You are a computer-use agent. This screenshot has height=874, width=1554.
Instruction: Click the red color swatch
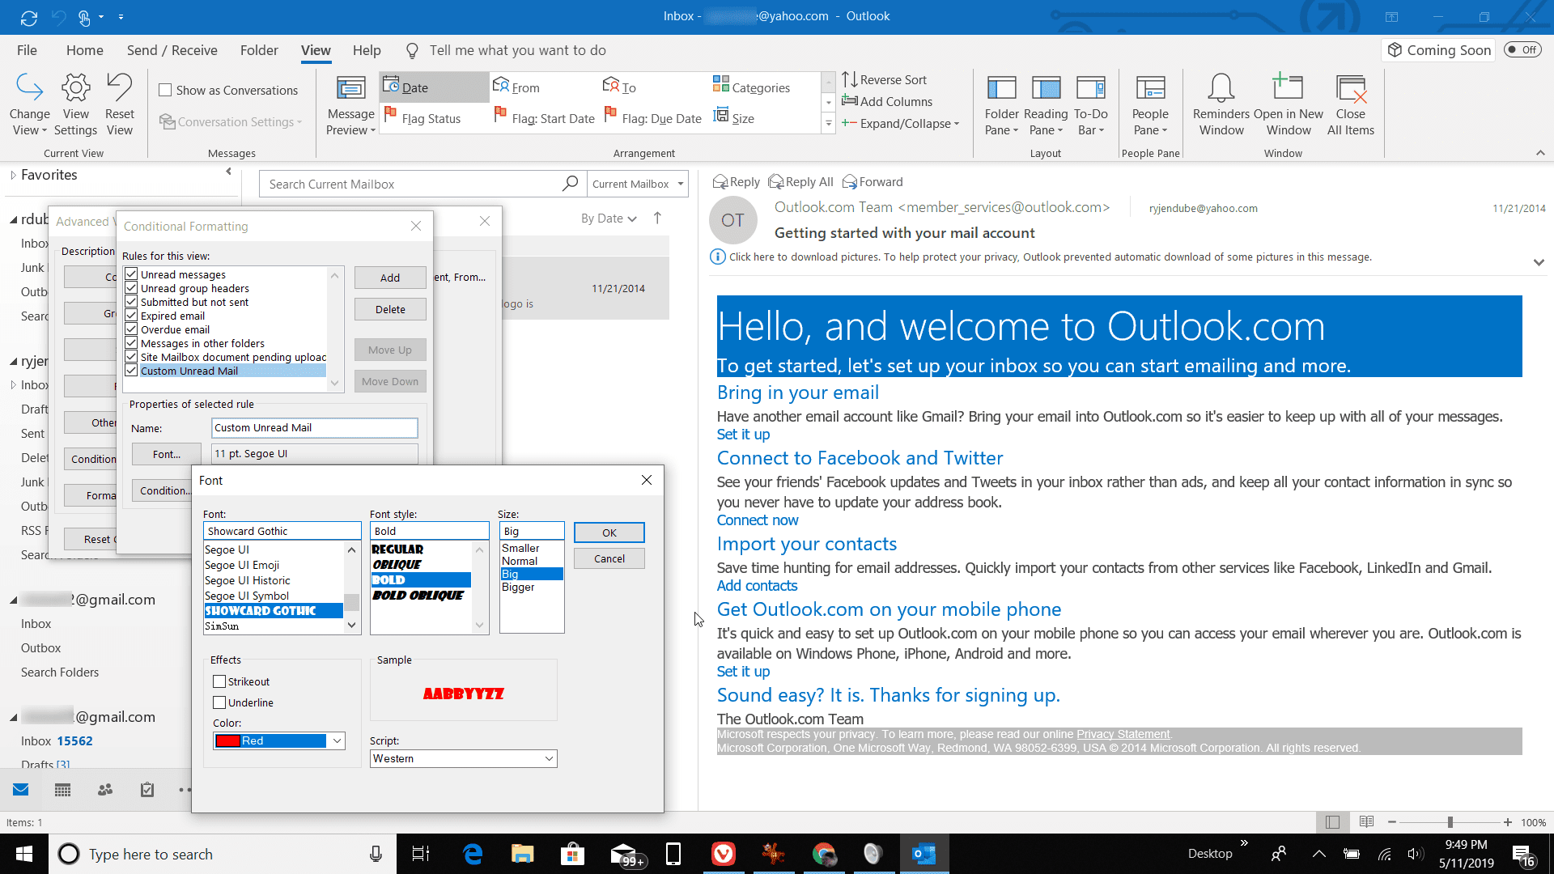[x=228, y=740]
